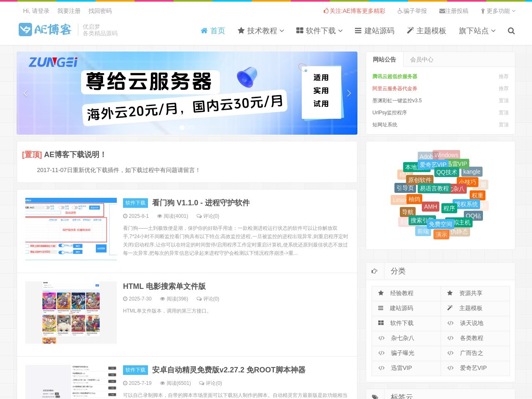Open UrlPsy监控程序 announcement
This screenshot has width=532, height=399.
389,113
